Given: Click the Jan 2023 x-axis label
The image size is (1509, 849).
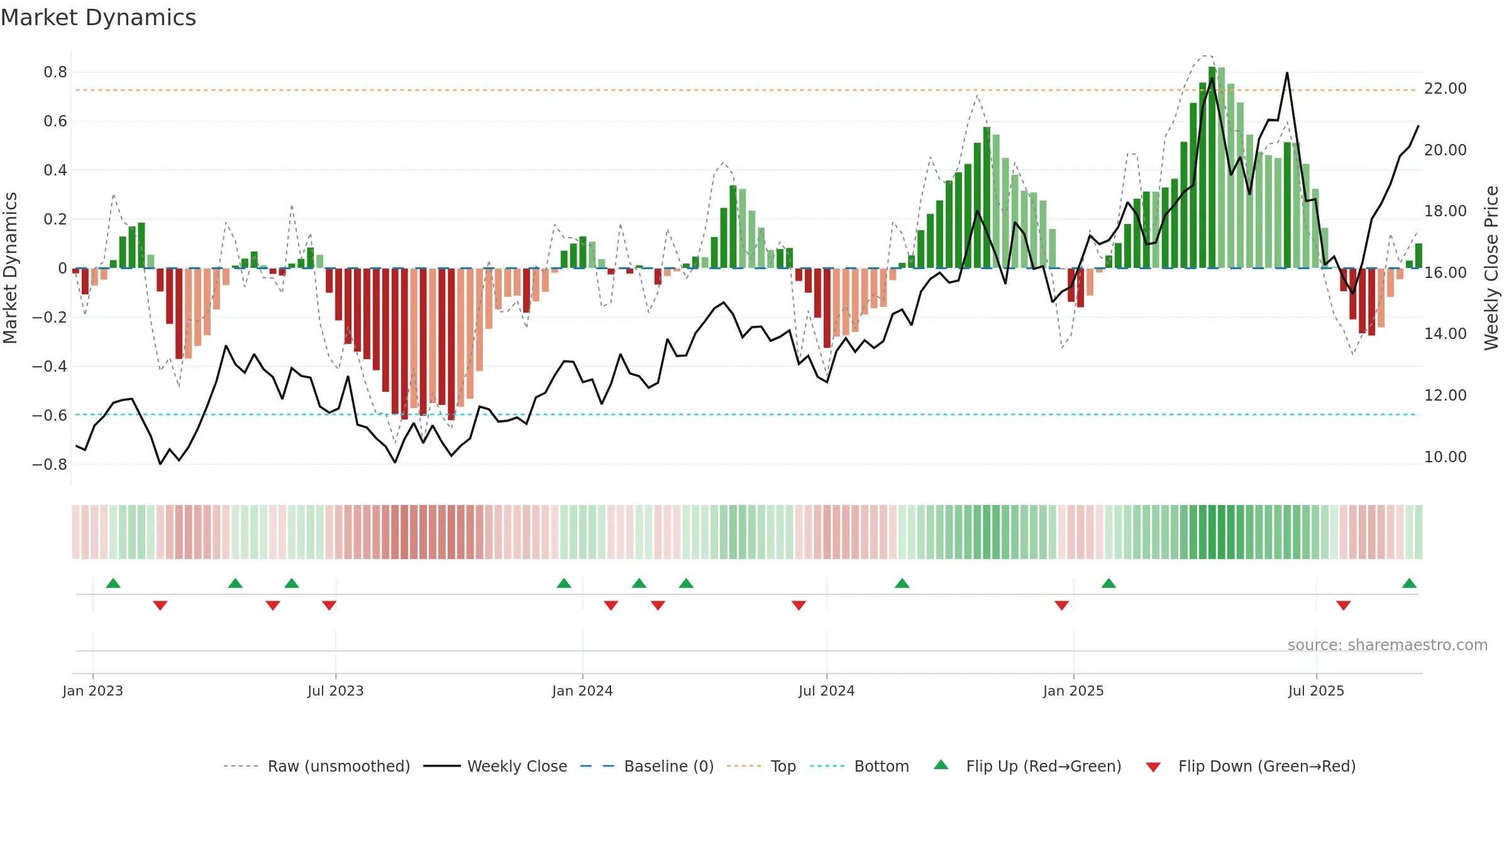Looking at the screenshot, I should (x=93, y=691).
